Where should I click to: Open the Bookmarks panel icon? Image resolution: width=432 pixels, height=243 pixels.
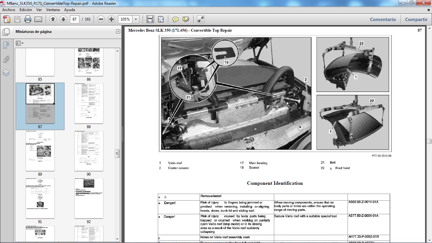click(6, 45)
